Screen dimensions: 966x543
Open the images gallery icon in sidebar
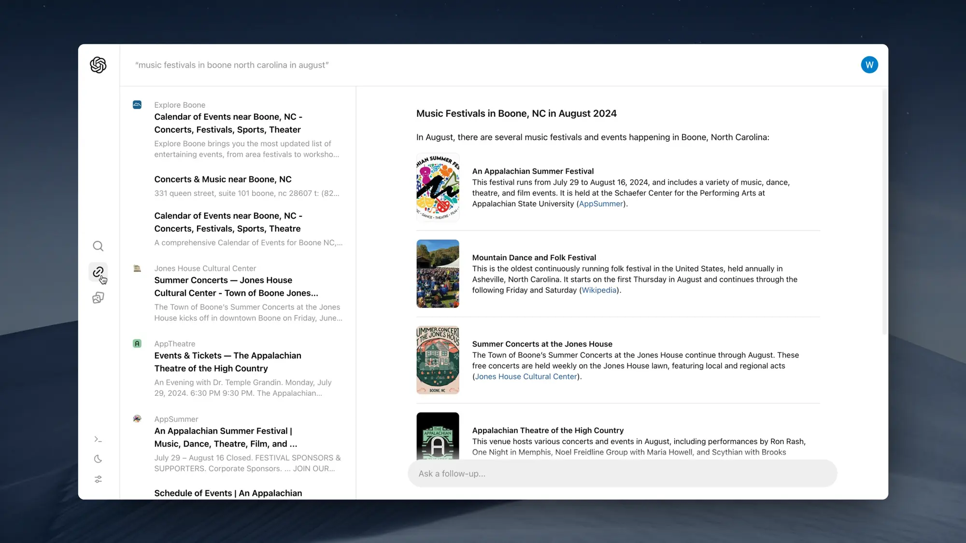[x=98, y=298]
